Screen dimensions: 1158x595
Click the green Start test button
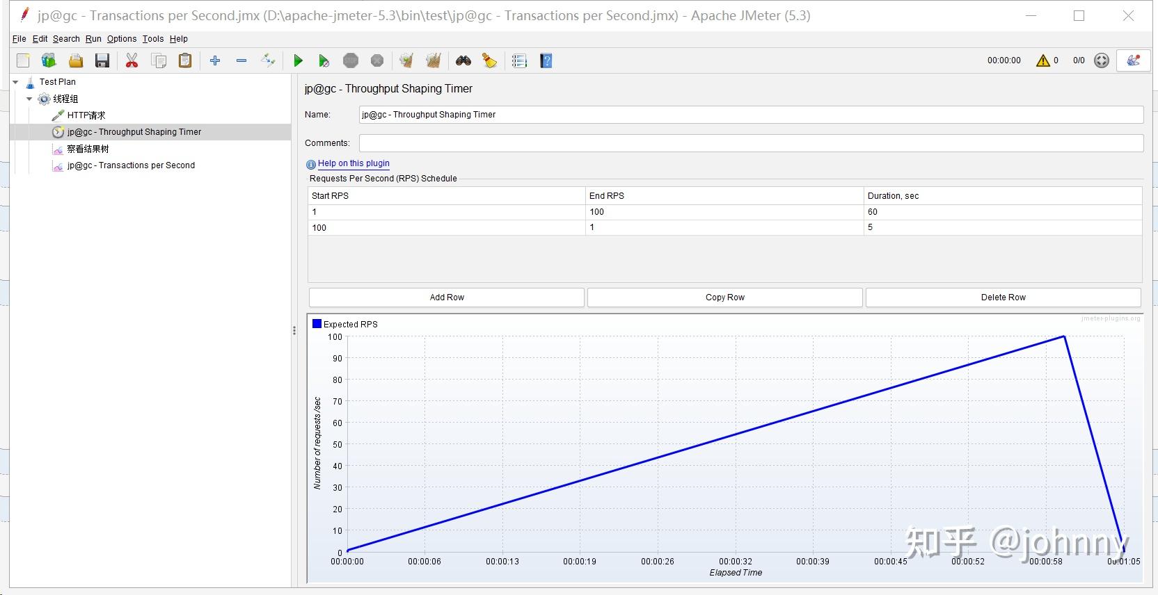point(298,61)
